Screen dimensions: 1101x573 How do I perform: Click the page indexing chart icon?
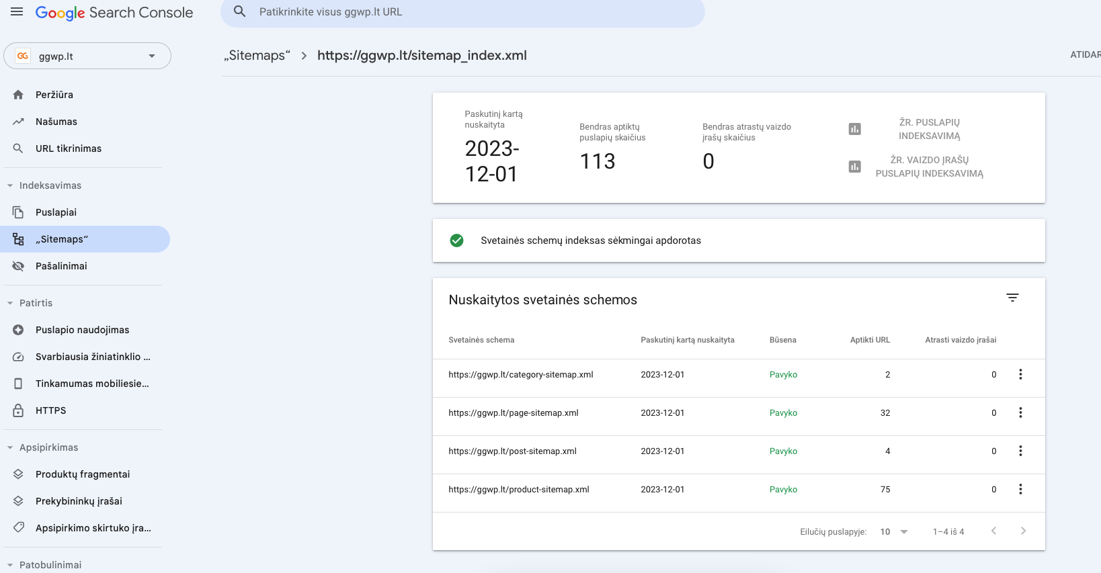(x=855, y=129)
